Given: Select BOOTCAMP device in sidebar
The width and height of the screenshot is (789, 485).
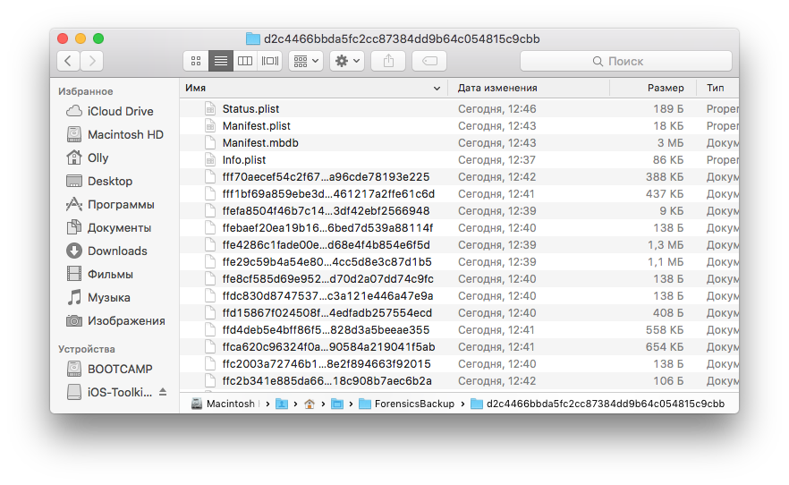Looking at the screenshot, I should [x=120, y=369].
